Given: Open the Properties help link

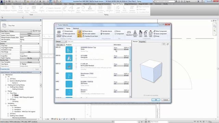Looking at the screenshot, I should [5, 69].
